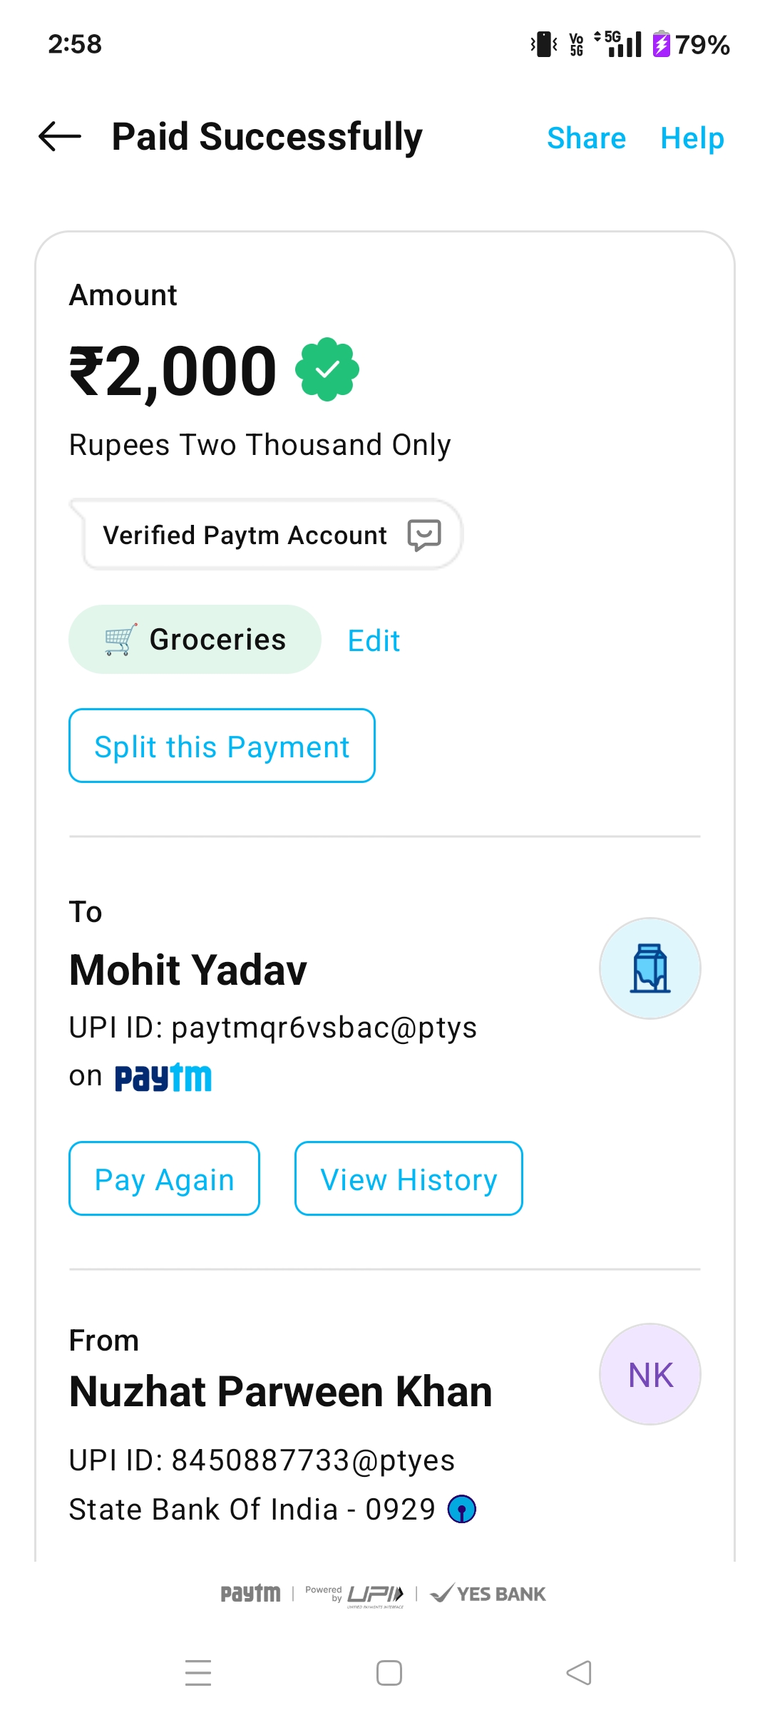The width and height of the screenshot is (770, 1720).
Task: Tap the Paytm logo under the UPI ID
Action: (x=163, y=1077)
